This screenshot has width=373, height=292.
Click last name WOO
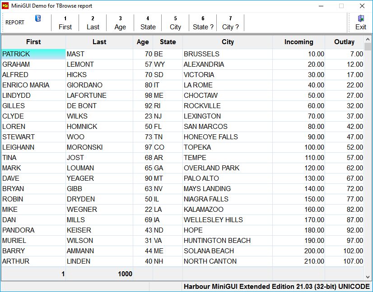point(99,137)
